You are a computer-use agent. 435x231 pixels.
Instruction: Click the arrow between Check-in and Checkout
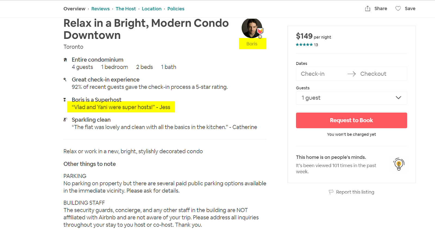click(352, 74)
